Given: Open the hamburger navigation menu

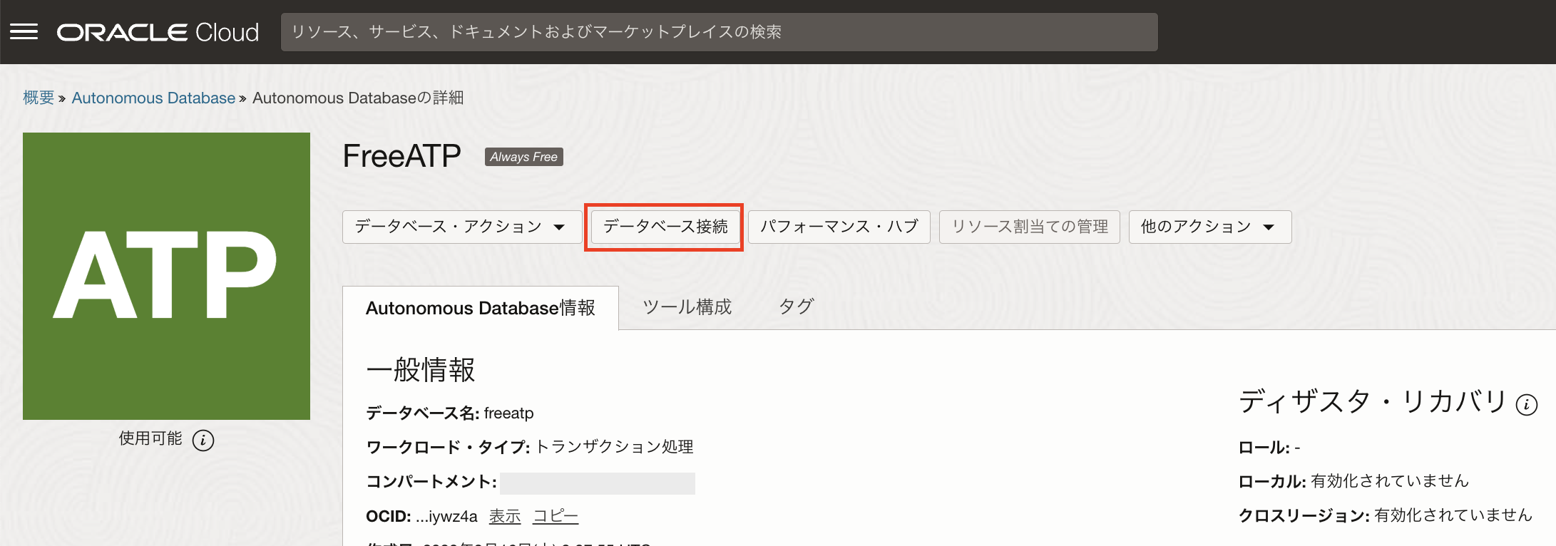Looking at the screenshot, I should [x=24, y=31].
